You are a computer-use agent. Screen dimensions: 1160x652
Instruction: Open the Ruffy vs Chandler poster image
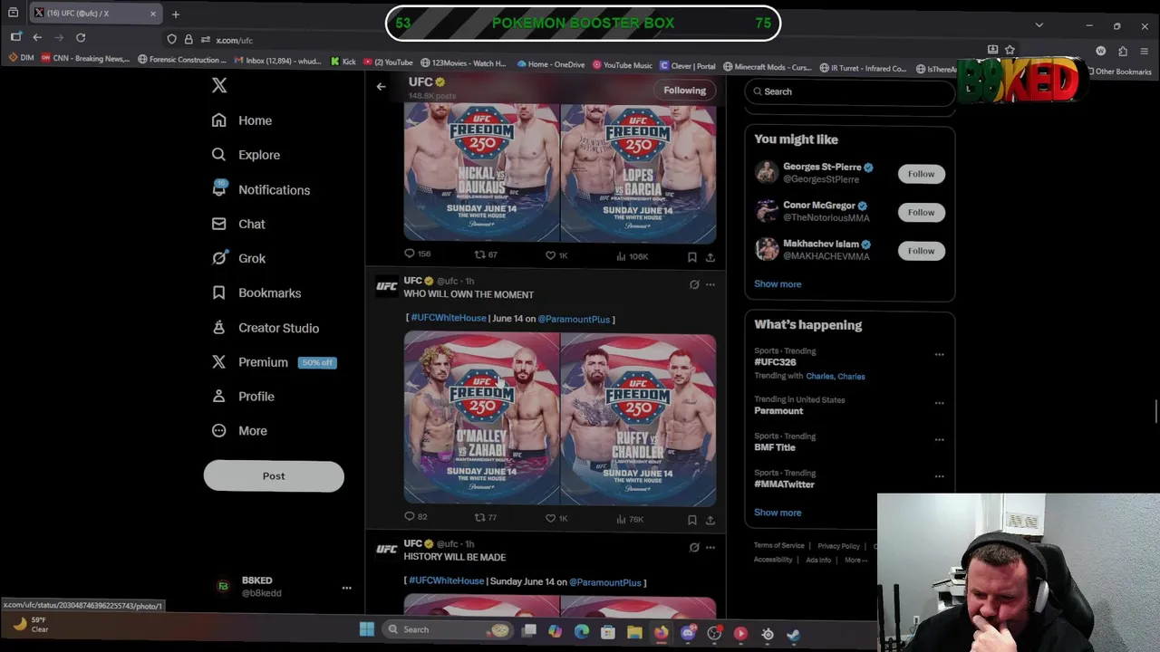(x=638, y=418)
